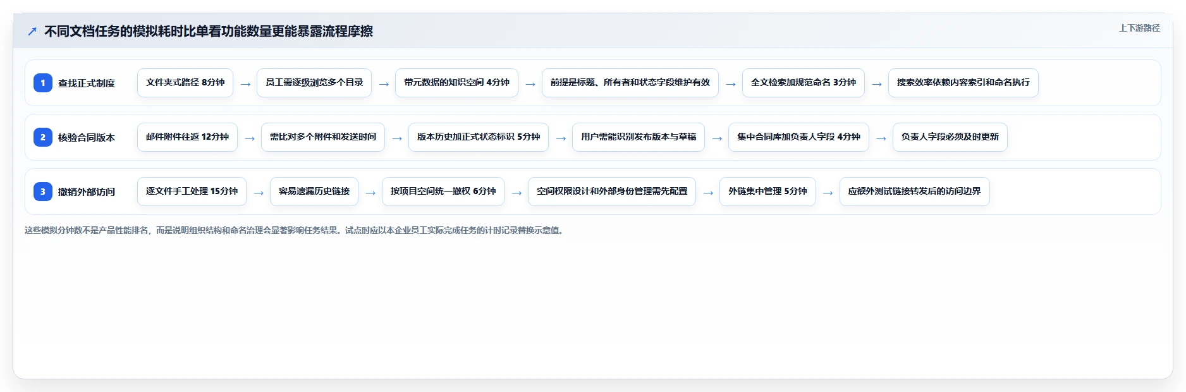Select the row label 核验合同版本
This screenshot has width=1186, height=392.
(87, 137)
